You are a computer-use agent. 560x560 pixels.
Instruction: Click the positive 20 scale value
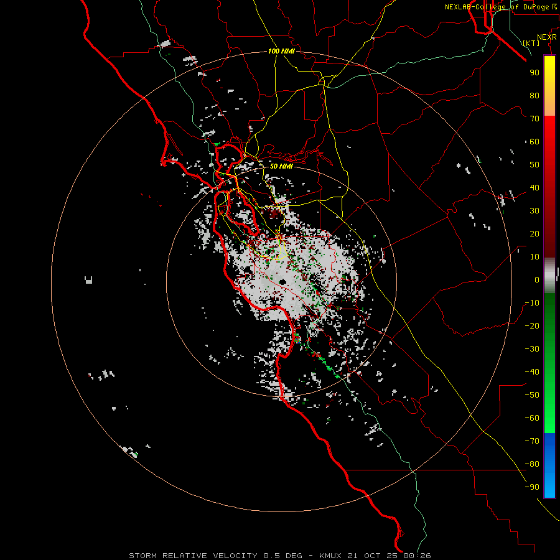534,233
